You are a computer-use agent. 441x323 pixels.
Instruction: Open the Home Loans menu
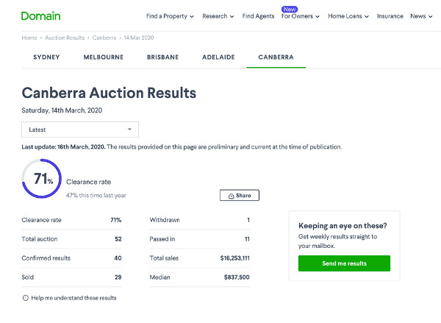tap(348, 16)
